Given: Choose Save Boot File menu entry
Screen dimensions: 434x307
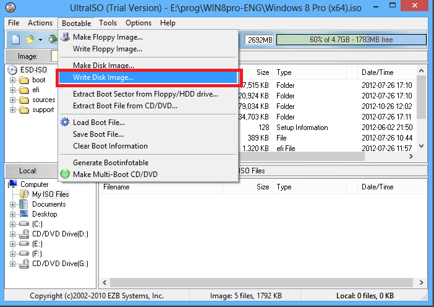Looking at the screenshot, I should 148,134.
